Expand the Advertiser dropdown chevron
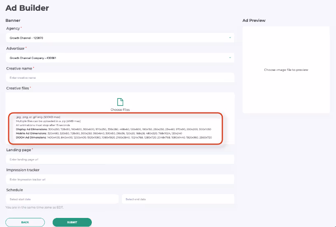The height and width of the screenshot is (227, 336). (x=230, y=58)
